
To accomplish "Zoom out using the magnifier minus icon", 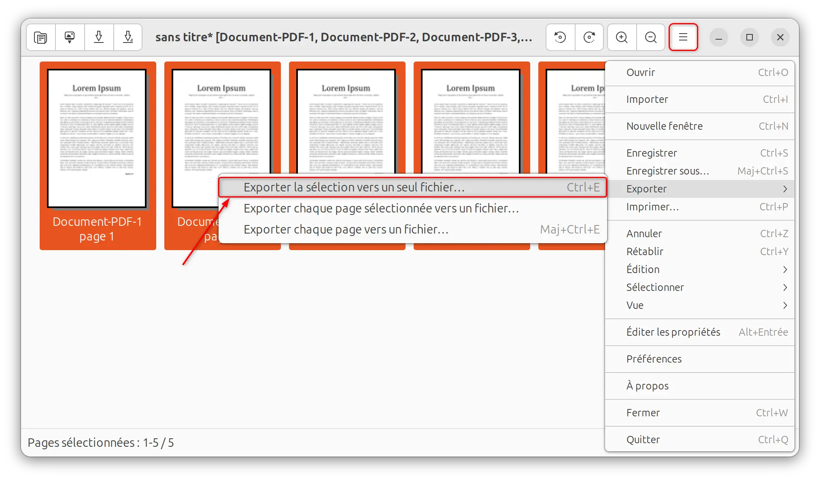I will pyautogui.click(x=651, y=37).
